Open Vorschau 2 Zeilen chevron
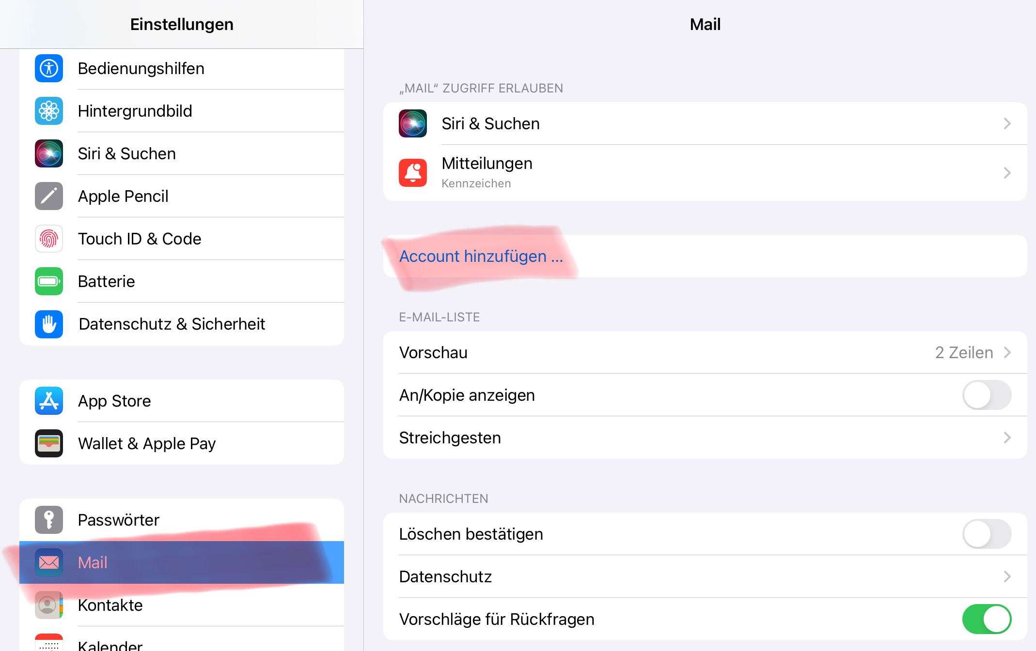 point(1007,352)
